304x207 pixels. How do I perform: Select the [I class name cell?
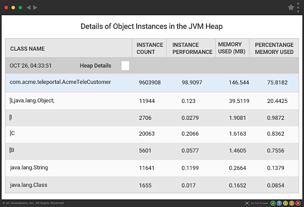coord(11,117)
